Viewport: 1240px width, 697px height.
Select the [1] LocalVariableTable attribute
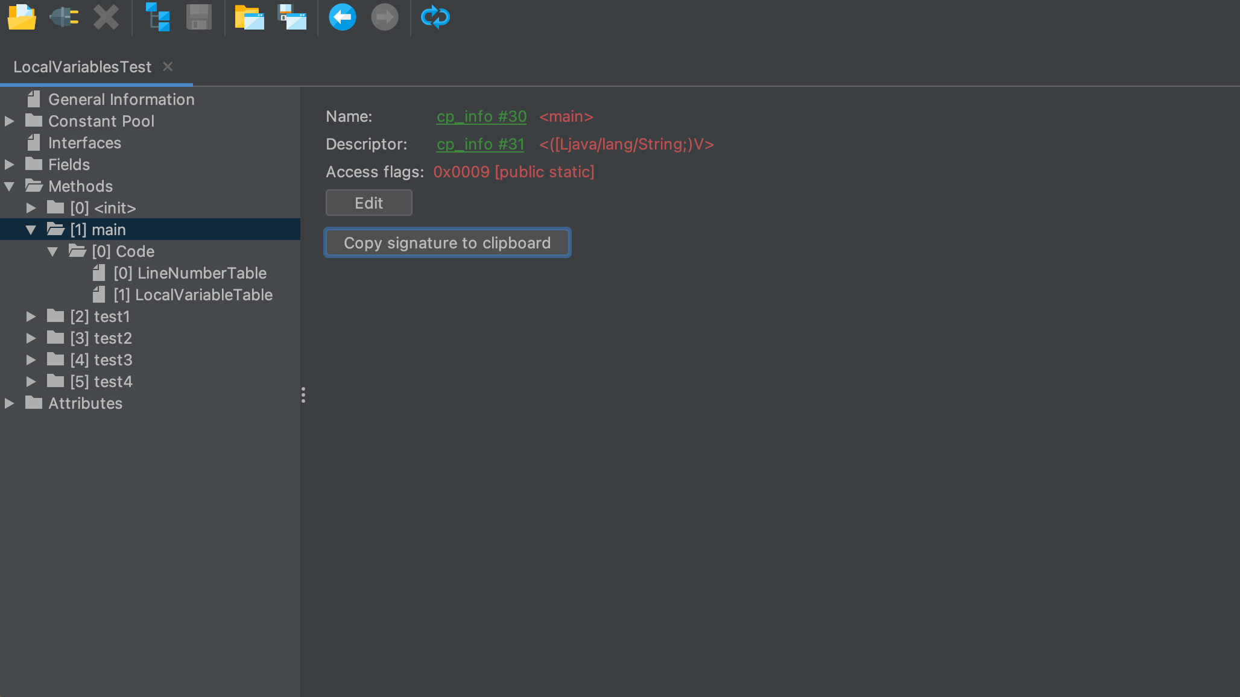pyautogui.click(x=192, y=294)
